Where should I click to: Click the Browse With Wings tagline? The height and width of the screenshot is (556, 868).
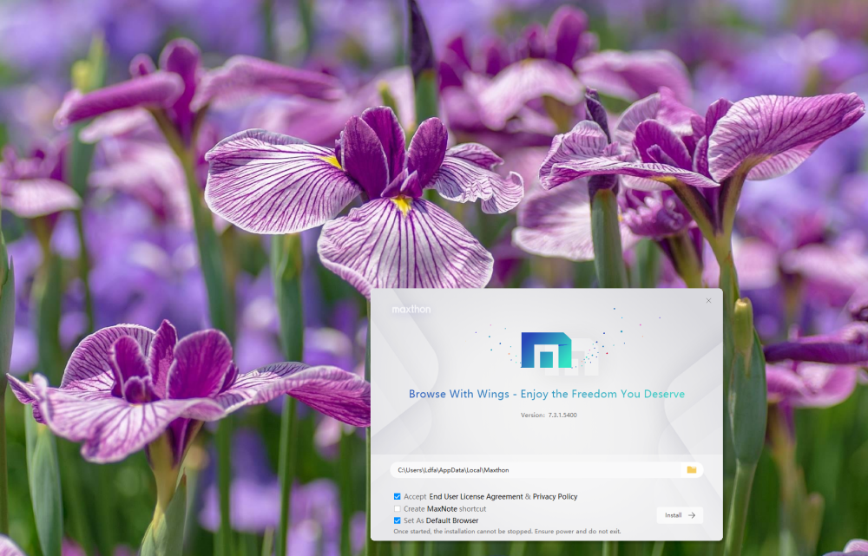click(x=546, y=394)
